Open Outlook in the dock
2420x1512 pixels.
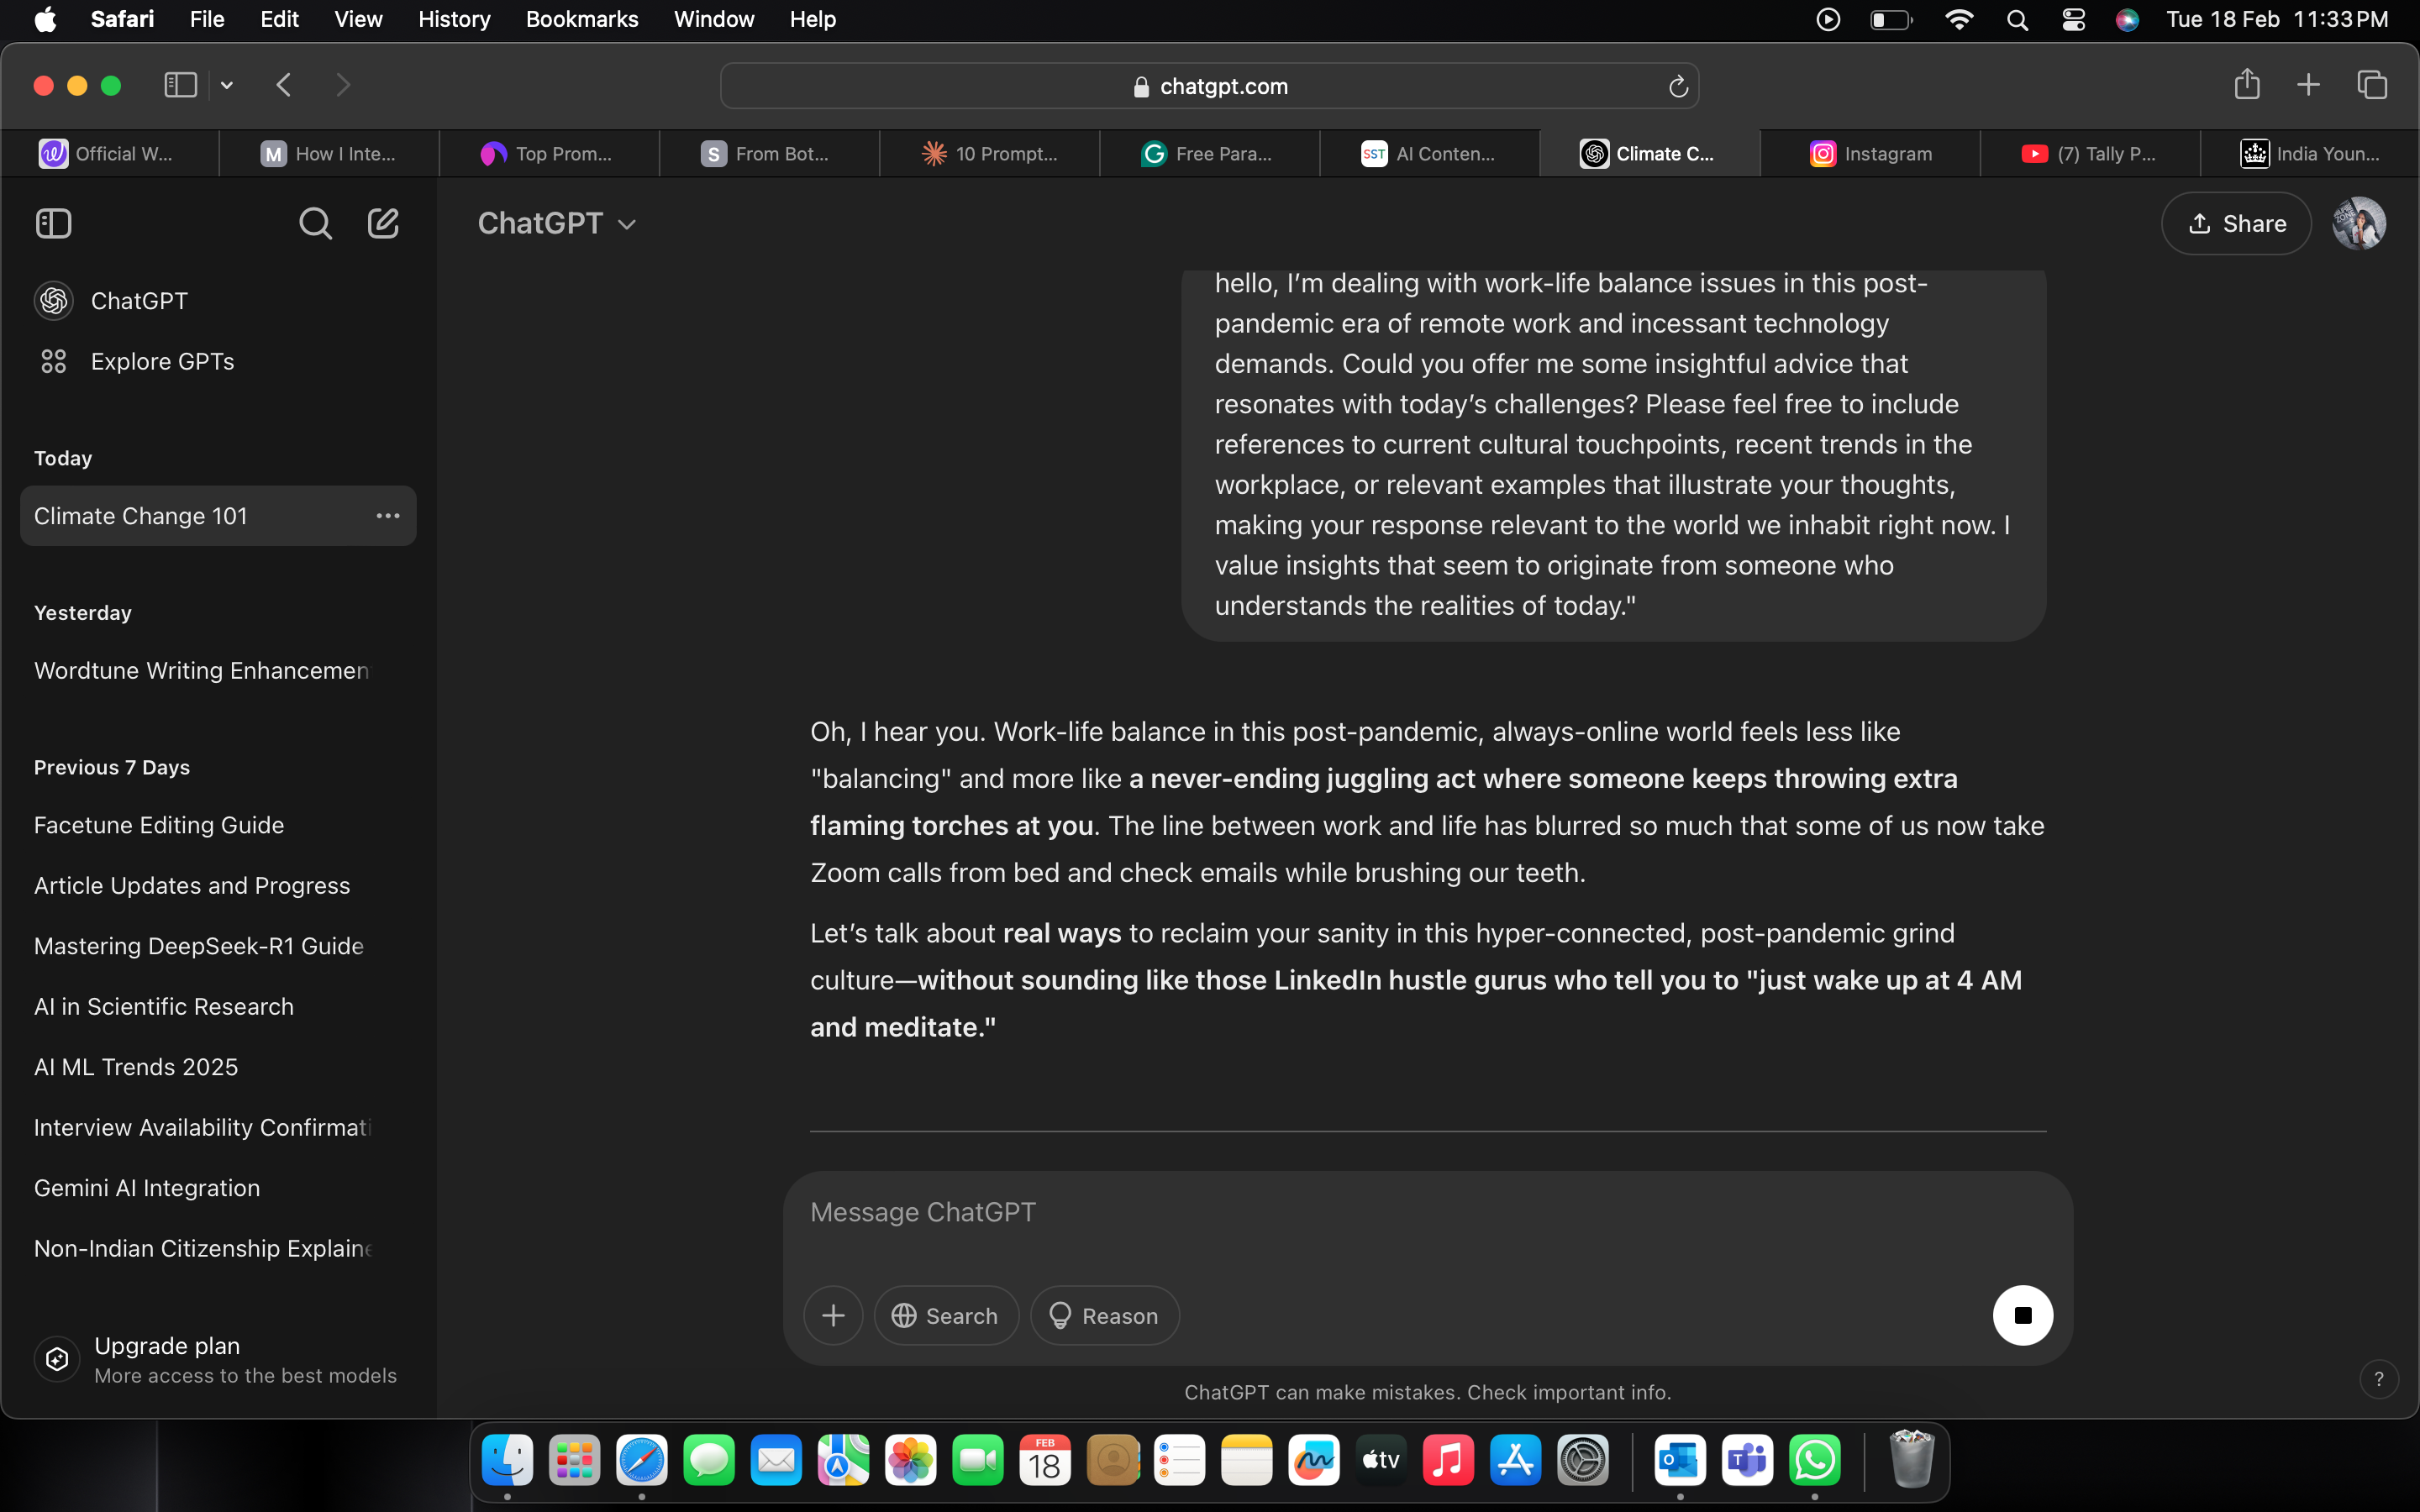point(1680,1461)
